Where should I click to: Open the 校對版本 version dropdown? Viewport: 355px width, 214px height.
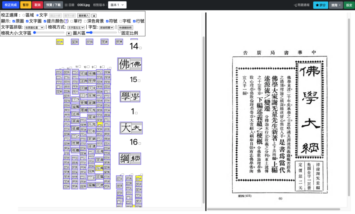pos(117,5)
